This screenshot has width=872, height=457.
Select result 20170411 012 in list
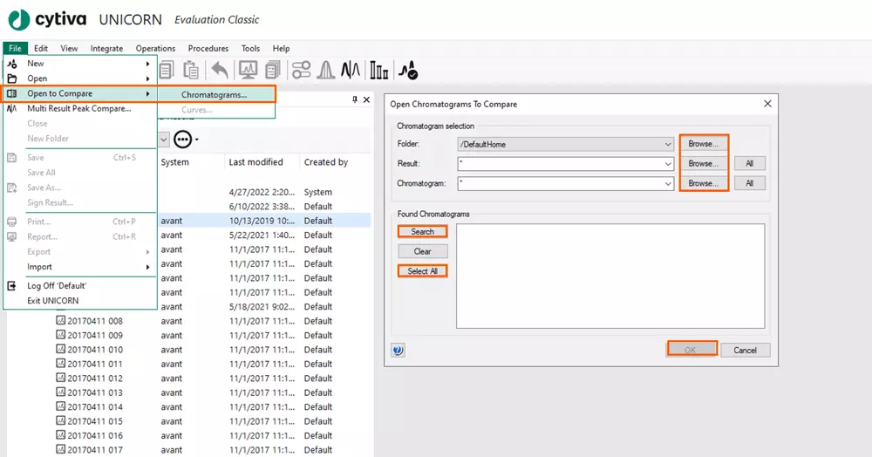point(94,379)
